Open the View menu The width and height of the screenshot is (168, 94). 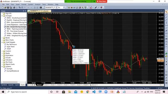(x=12, y=4)
